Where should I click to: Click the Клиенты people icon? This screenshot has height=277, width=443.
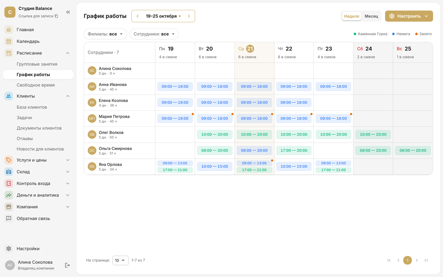pos(9,96)
